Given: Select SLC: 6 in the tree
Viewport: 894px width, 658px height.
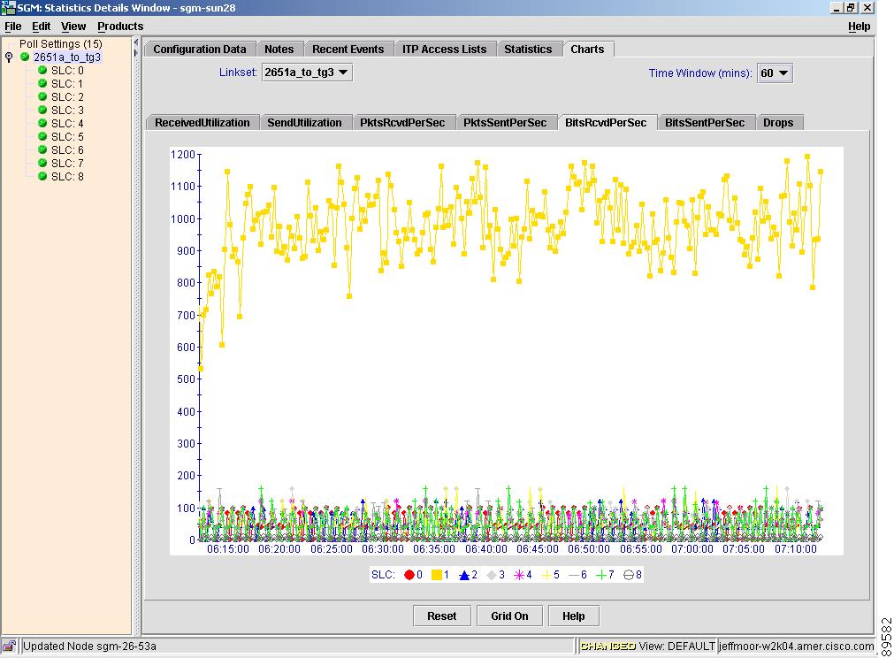Looking at the screenshot, I should [67, 150].
